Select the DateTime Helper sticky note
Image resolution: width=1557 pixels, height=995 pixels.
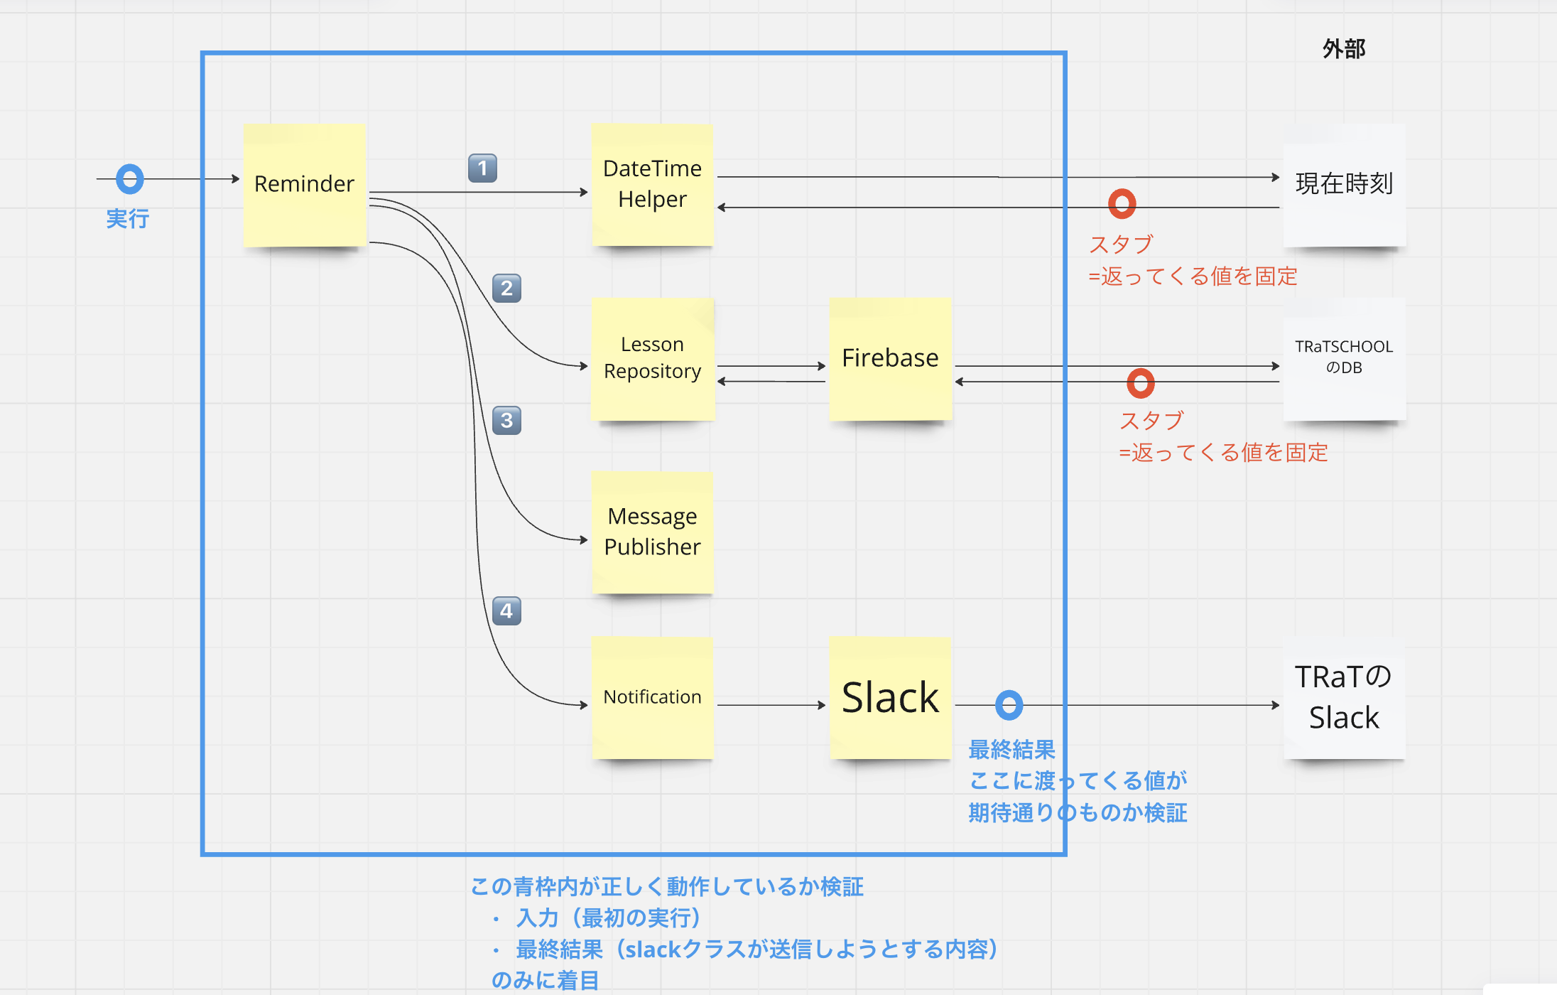[652, 185]
